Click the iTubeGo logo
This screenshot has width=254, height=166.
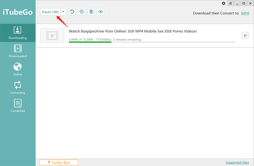click(x=18, y=12)
